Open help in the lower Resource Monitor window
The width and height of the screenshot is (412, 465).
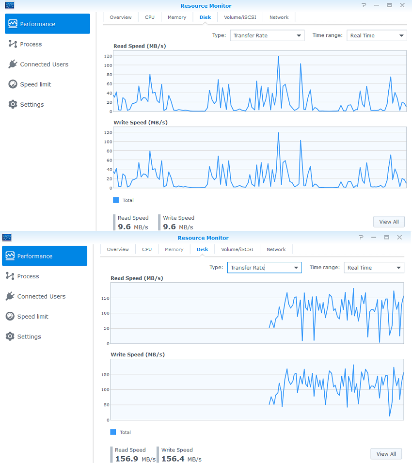[361, 237]
